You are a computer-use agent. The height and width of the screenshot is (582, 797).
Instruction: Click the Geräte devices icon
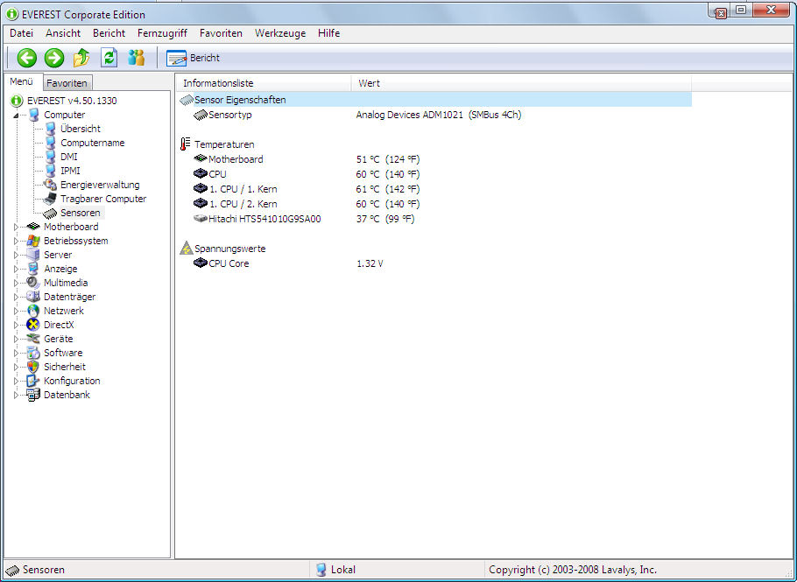pyautogui.click(x=33, y=338)
